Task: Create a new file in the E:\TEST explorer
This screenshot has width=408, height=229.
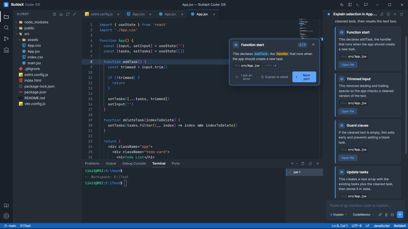Action: [x=55, y=14]
